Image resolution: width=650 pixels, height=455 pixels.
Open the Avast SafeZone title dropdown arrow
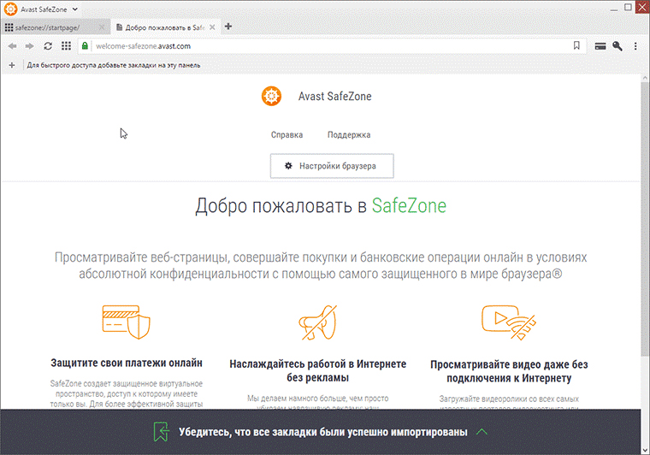point(74,9)
